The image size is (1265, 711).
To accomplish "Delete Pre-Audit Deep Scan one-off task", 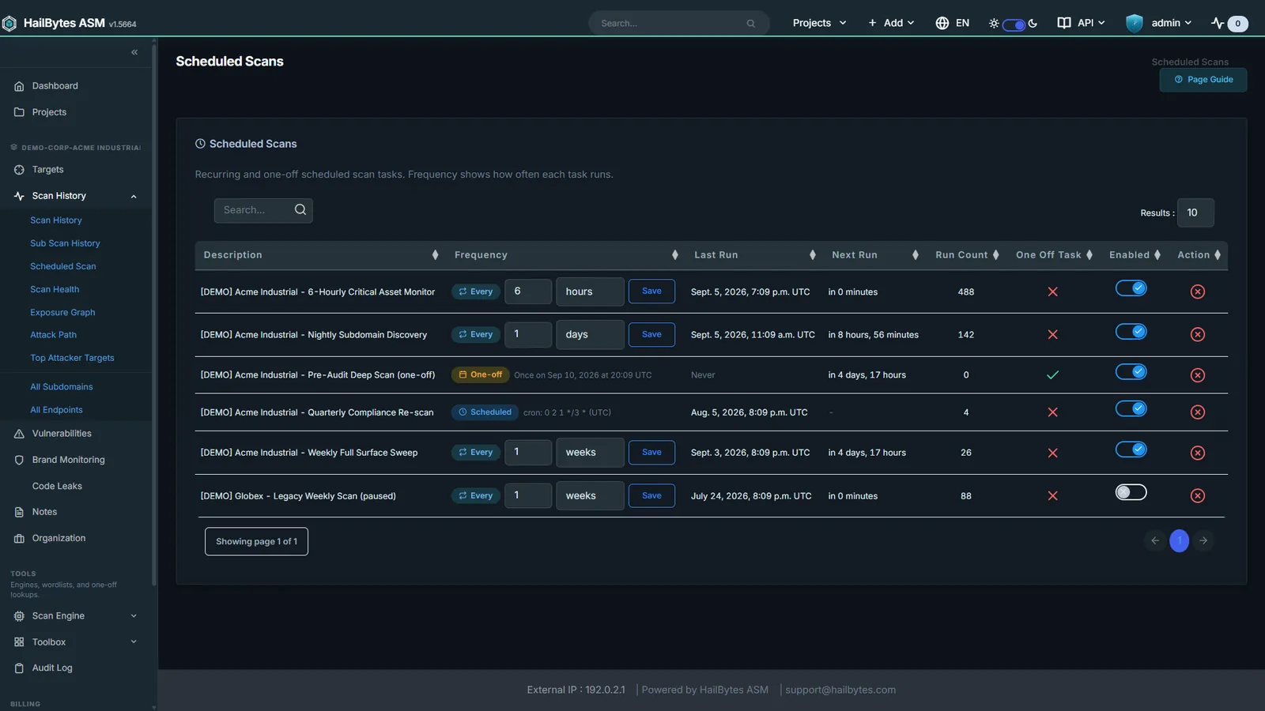I will coord(1198,375).
